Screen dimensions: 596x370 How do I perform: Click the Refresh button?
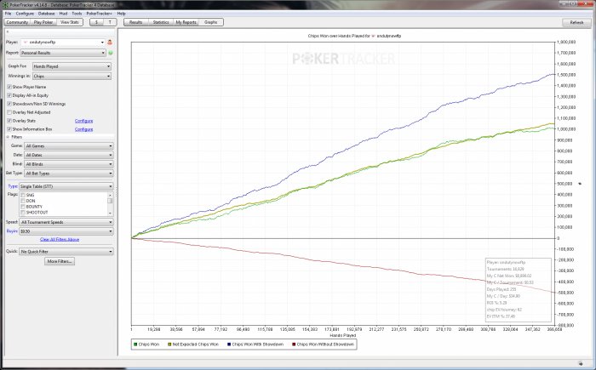coord(576,22)
